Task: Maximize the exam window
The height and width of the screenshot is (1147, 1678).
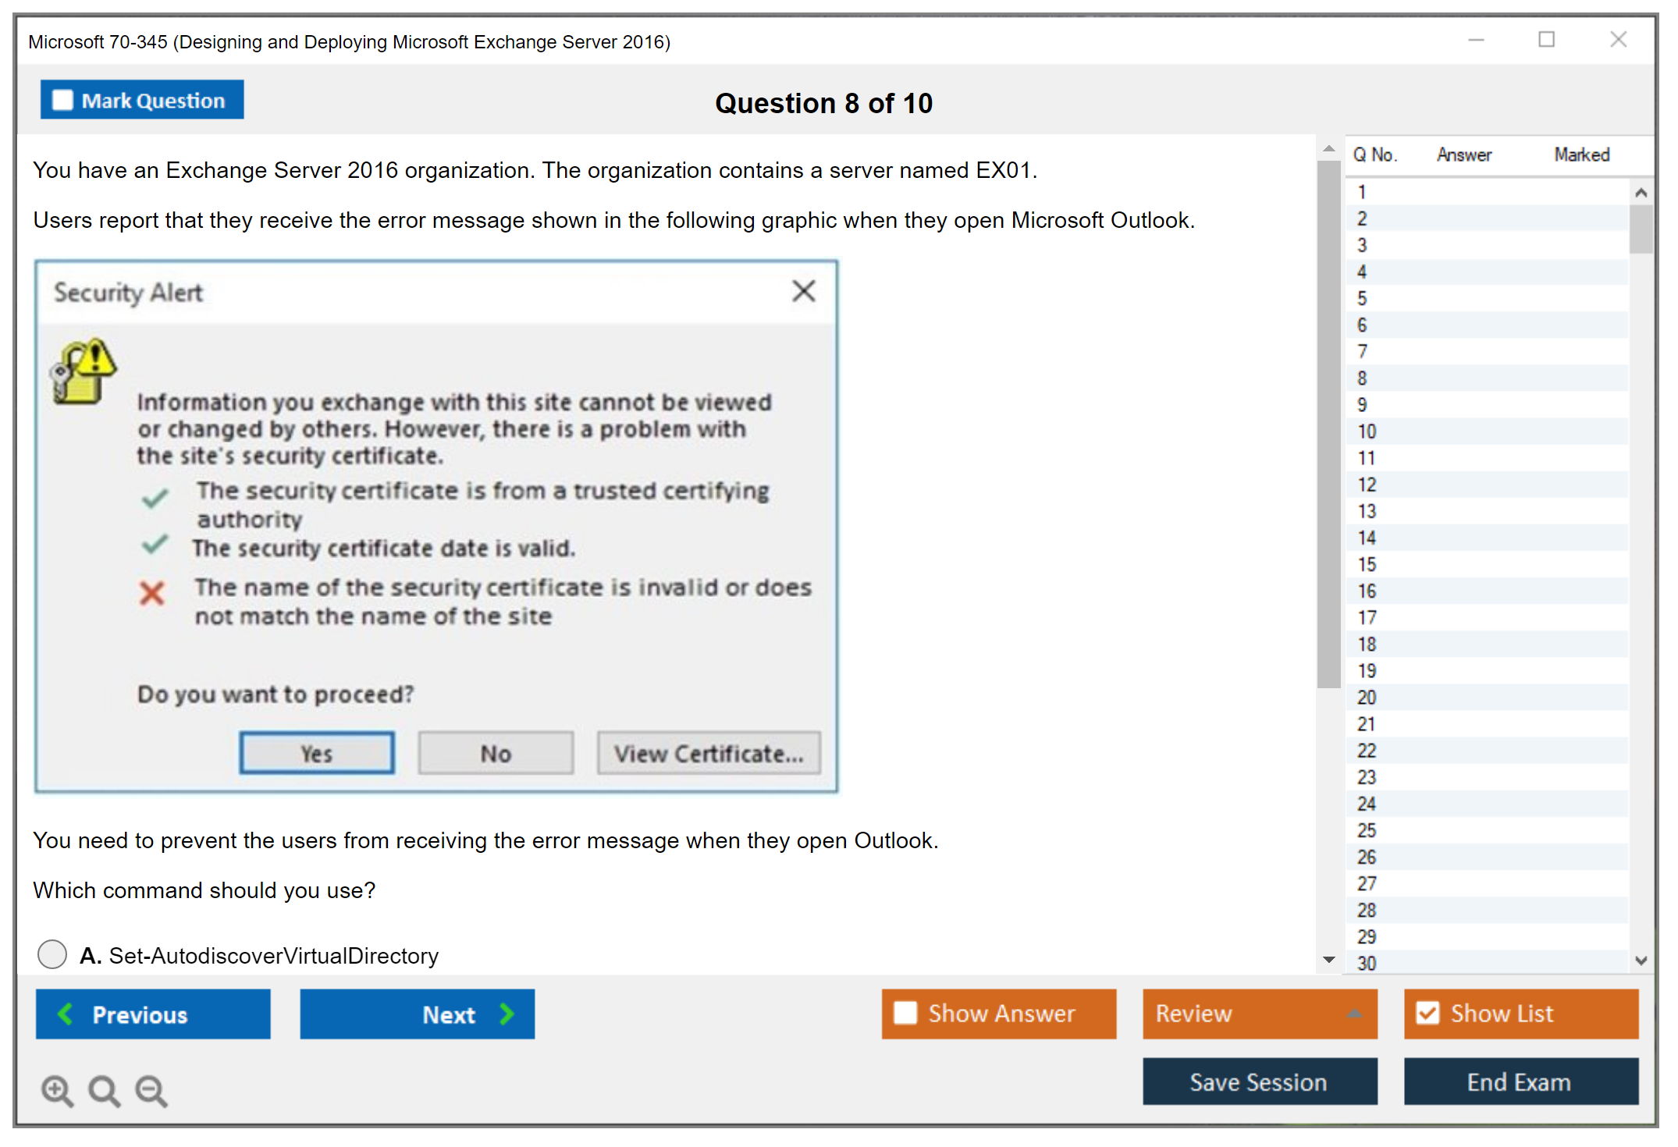Action: tap(1546, 40)
